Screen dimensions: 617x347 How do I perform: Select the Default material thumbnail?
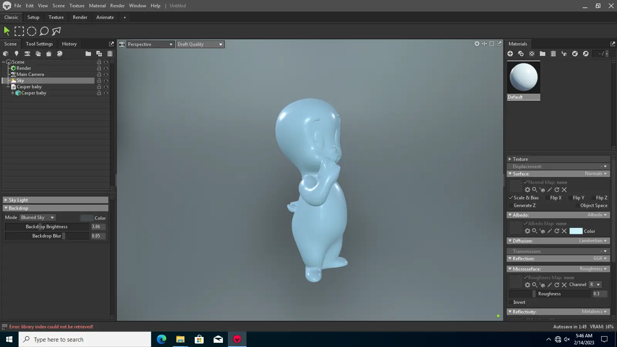tap(524, 81)
